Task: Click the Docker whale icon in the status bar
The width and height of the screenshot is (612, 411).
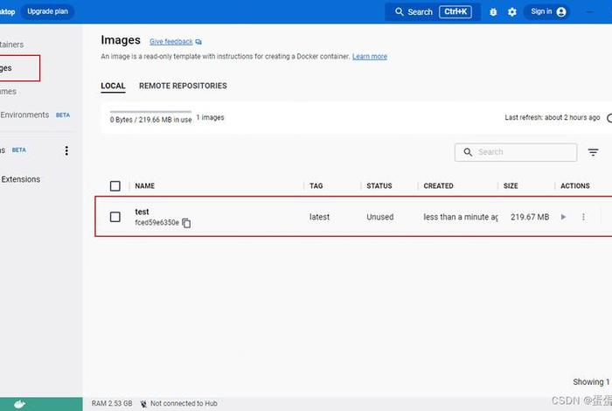Action: (19, 404)
